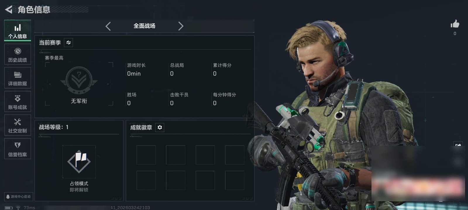Go back using the top-left arrow
This screenshot has width=468, height=210.
pyautogui.click(x=9, y=10)
